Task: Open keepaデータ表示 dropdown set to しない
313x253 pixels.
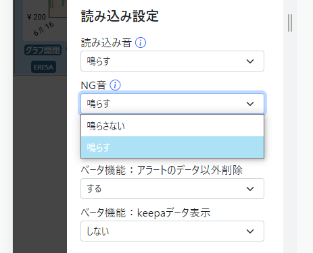Action: (x=172, y=231)
